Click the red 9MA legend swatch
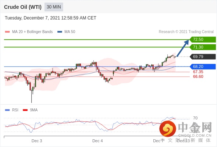The width and height of the screenshot is (217, 147). click(x=25, y=110)
